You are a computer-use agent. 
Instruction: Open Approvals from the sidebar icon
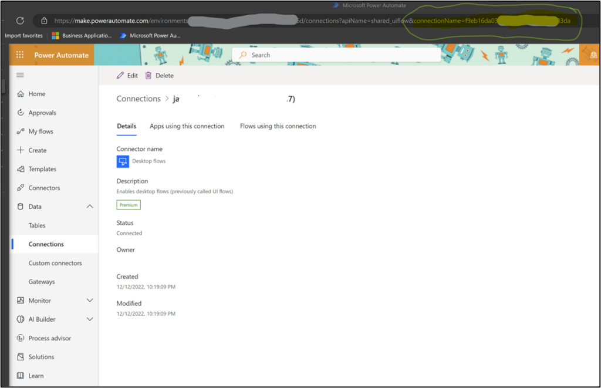pos(21,113)
